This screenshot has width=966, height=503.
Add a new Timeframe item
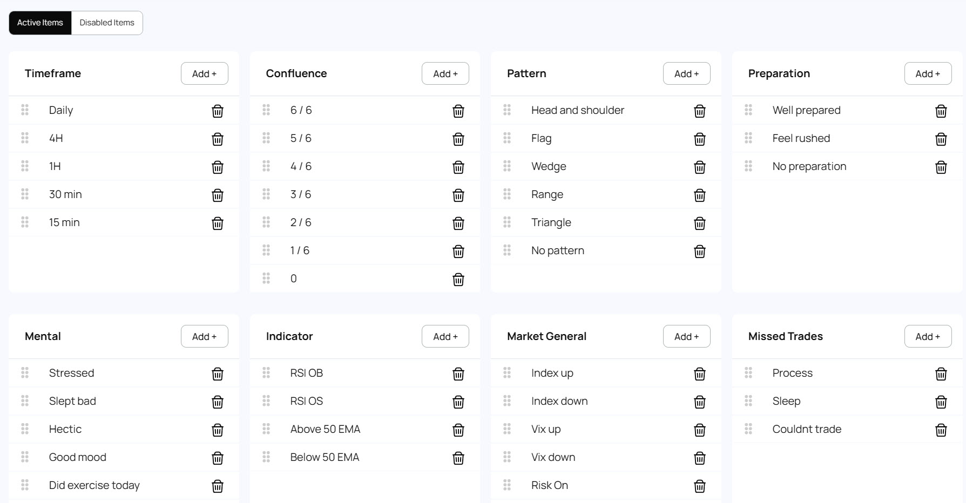click(204, 73)
